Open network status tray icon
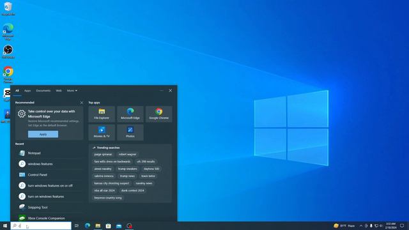 pyautogui.click(x=376, y=226)
